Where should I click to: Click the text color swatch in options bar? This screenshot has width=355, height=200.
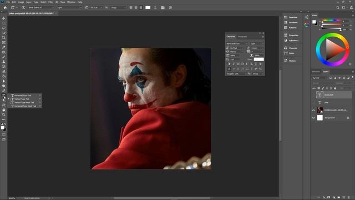click(148, 7)
